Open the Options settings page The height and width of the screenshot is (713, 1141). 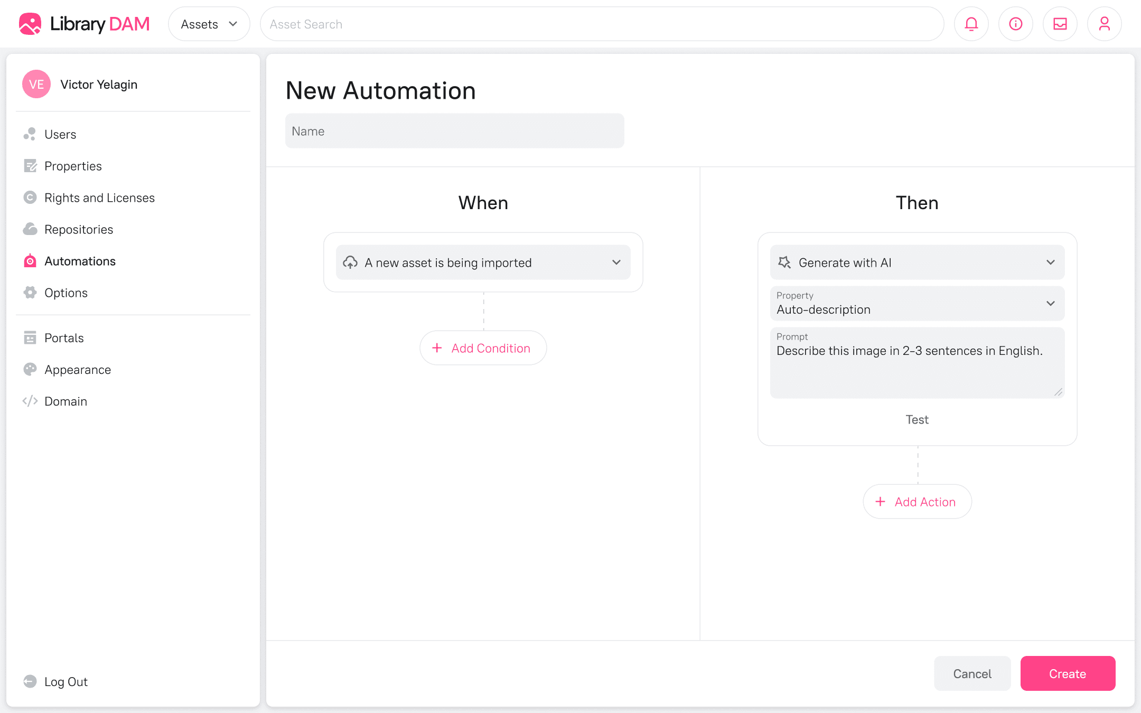[66, 293]
